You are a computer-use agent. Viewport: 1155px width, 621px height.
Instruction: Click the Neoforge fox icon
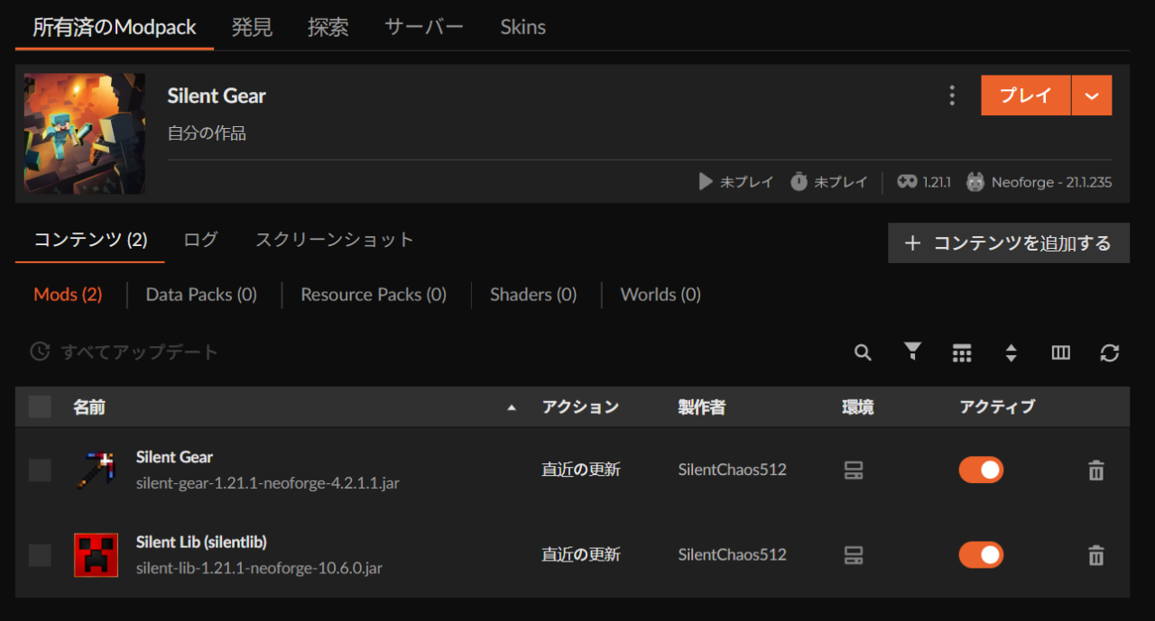(975, 181)
